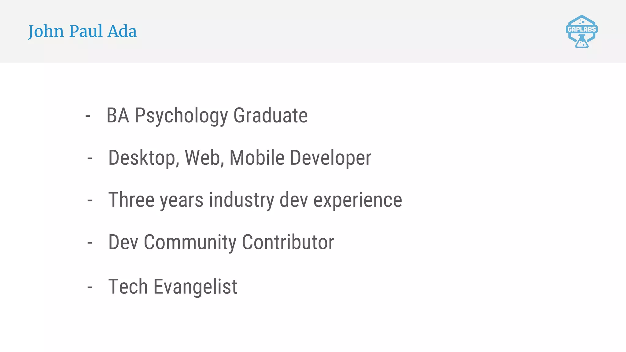Click the word Psychology in the first bullet

(x=181, y=116)
